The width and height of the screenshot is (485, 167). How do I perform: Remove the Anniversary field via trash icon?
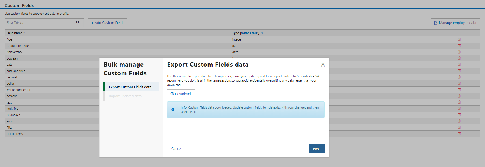pyautogui.click(x=459, y=52)
